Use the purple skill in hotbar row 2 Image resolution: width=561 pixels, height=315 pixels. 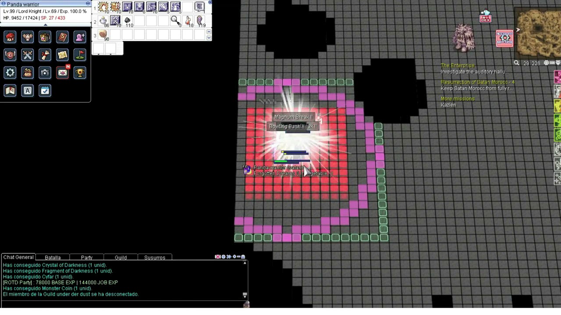click(115, 21)
